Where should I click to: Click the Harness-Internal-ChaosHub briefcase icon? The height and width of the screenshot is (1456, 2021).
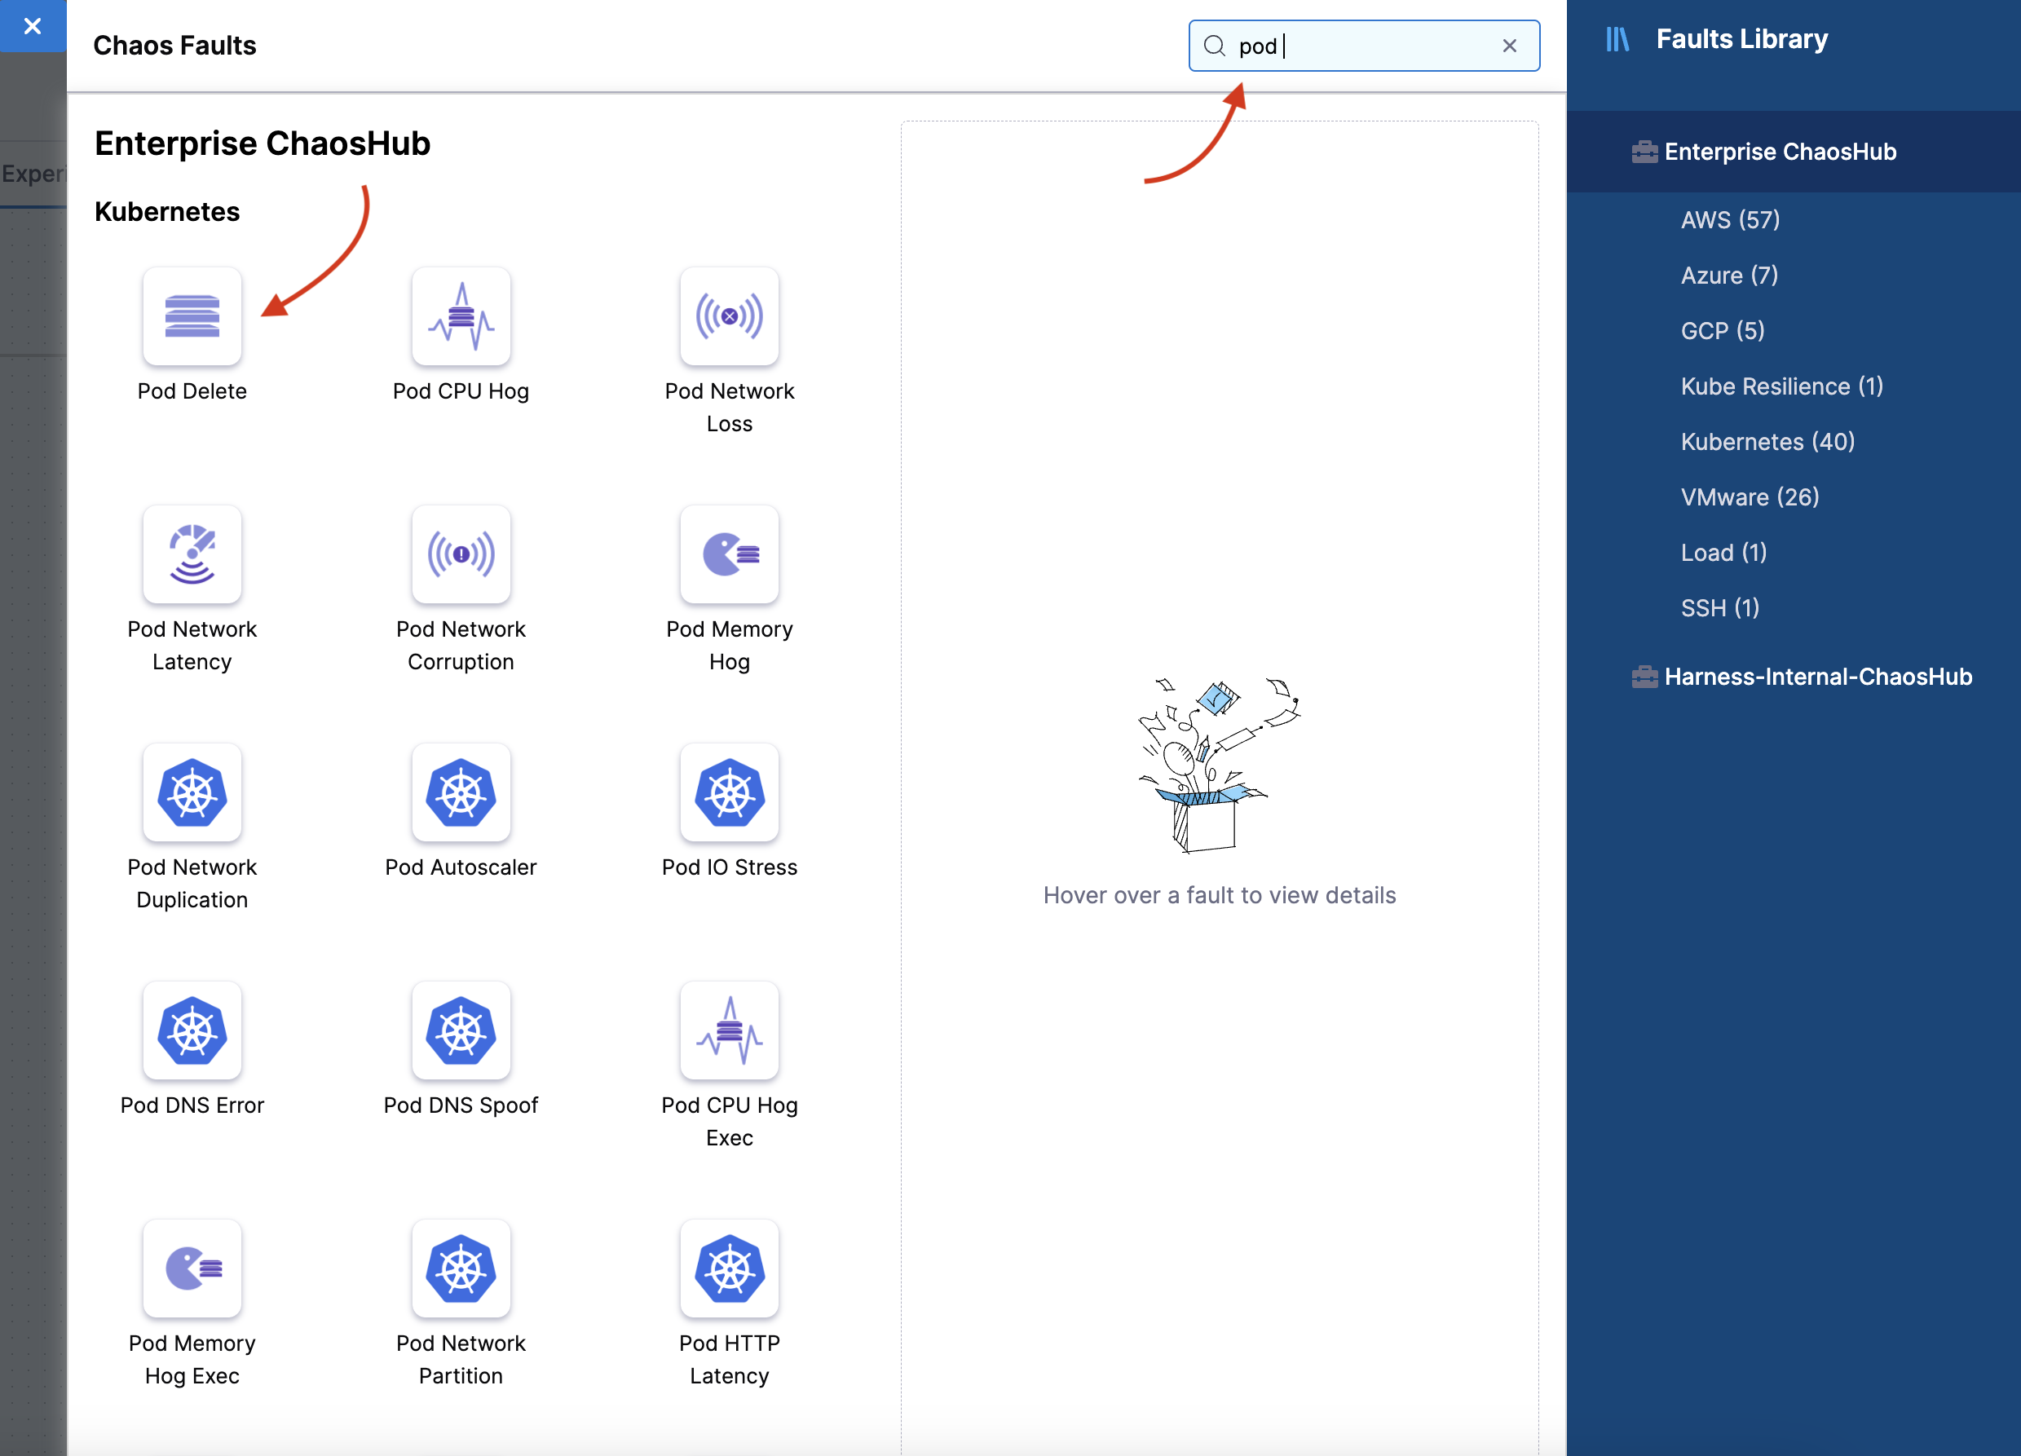1644,677
